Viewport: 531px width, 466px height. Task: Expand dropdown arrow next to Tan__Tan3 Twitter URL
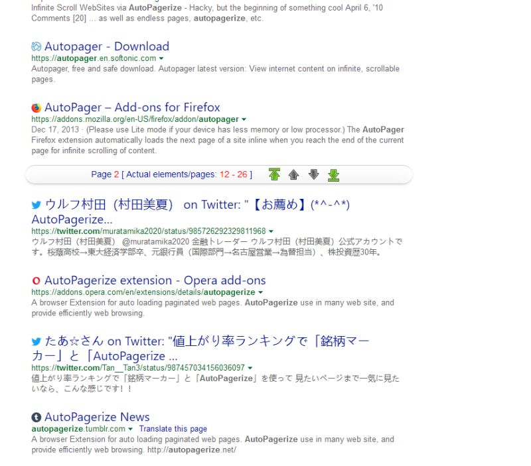pos(250,368)
